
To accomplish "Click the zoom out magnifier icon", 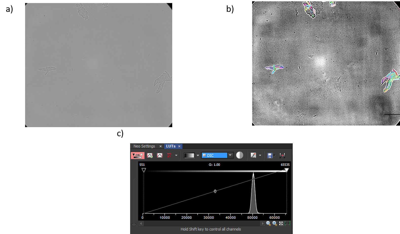I will click(x=268, y=223).
